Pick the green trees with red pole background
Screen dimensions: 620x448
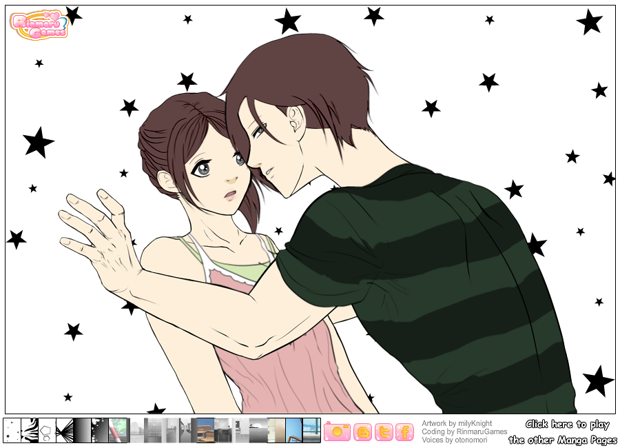pyautogui.click(x=117, y=430)
